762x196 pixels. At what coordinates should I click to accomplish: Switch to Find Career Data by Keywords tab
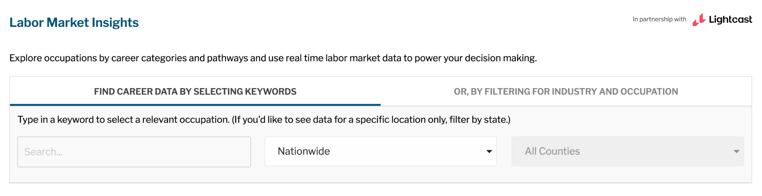pyautogui.click(x=195, y=91)
